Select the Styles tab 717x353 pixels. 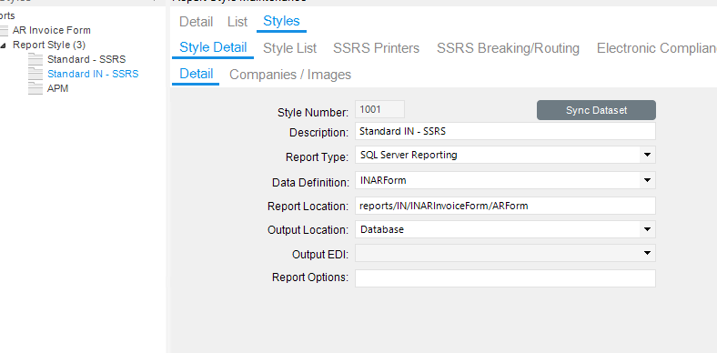pos(281,21)
